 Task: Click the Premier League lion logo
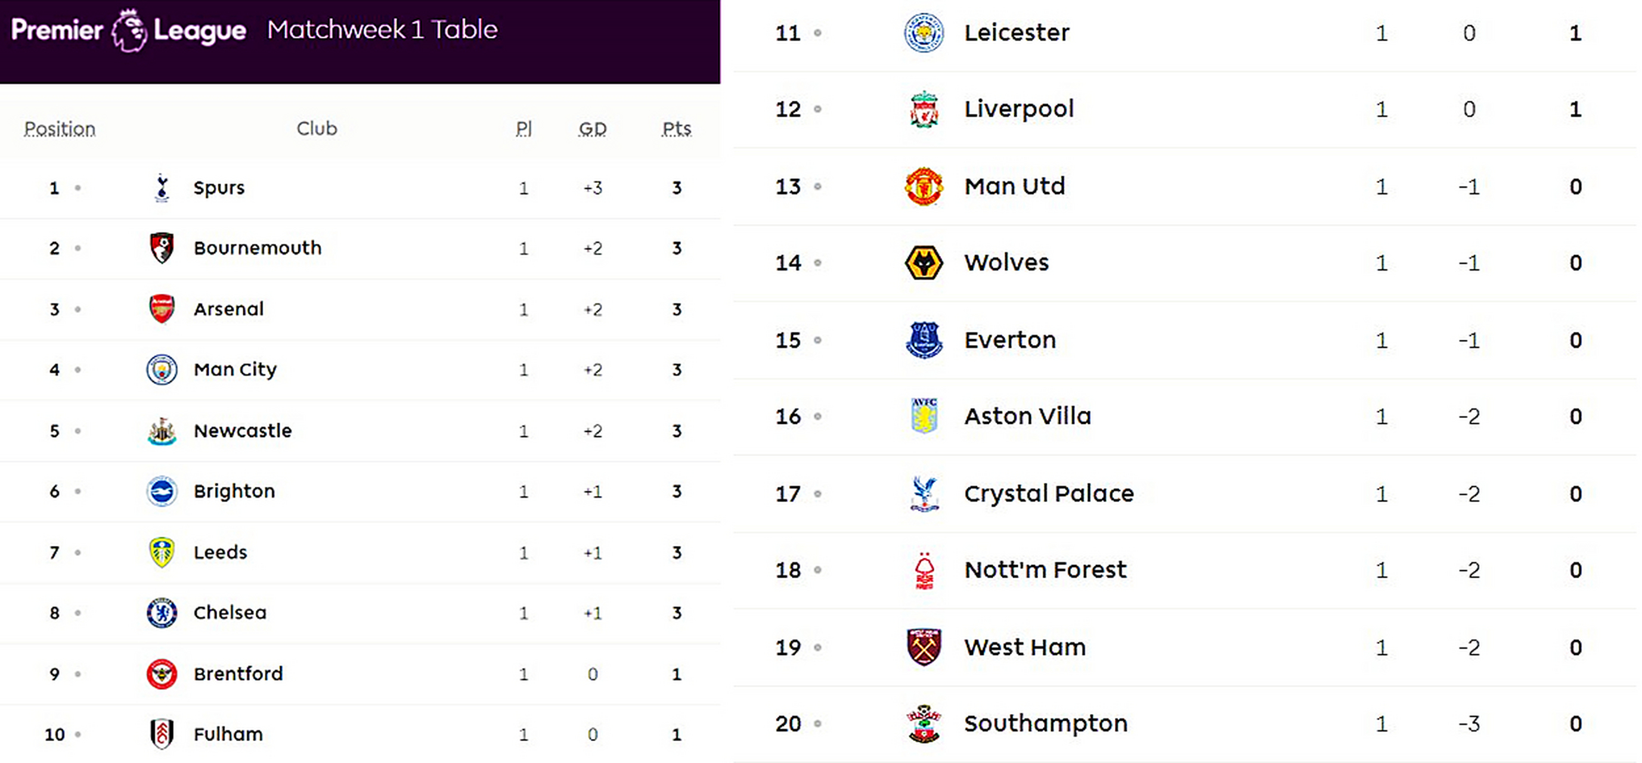point(129,30)
